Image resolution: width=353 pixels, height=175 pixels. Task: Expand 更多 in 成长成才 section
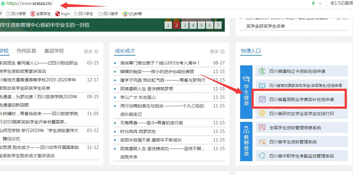point(217,52)
